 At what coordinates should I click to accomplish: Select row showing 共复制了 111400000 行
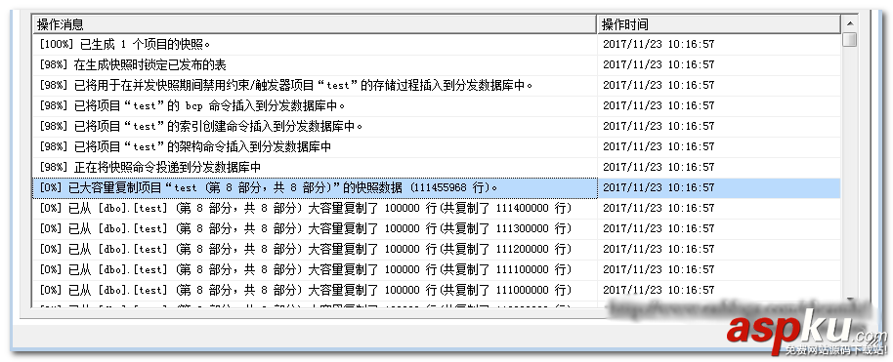[437, 209]
